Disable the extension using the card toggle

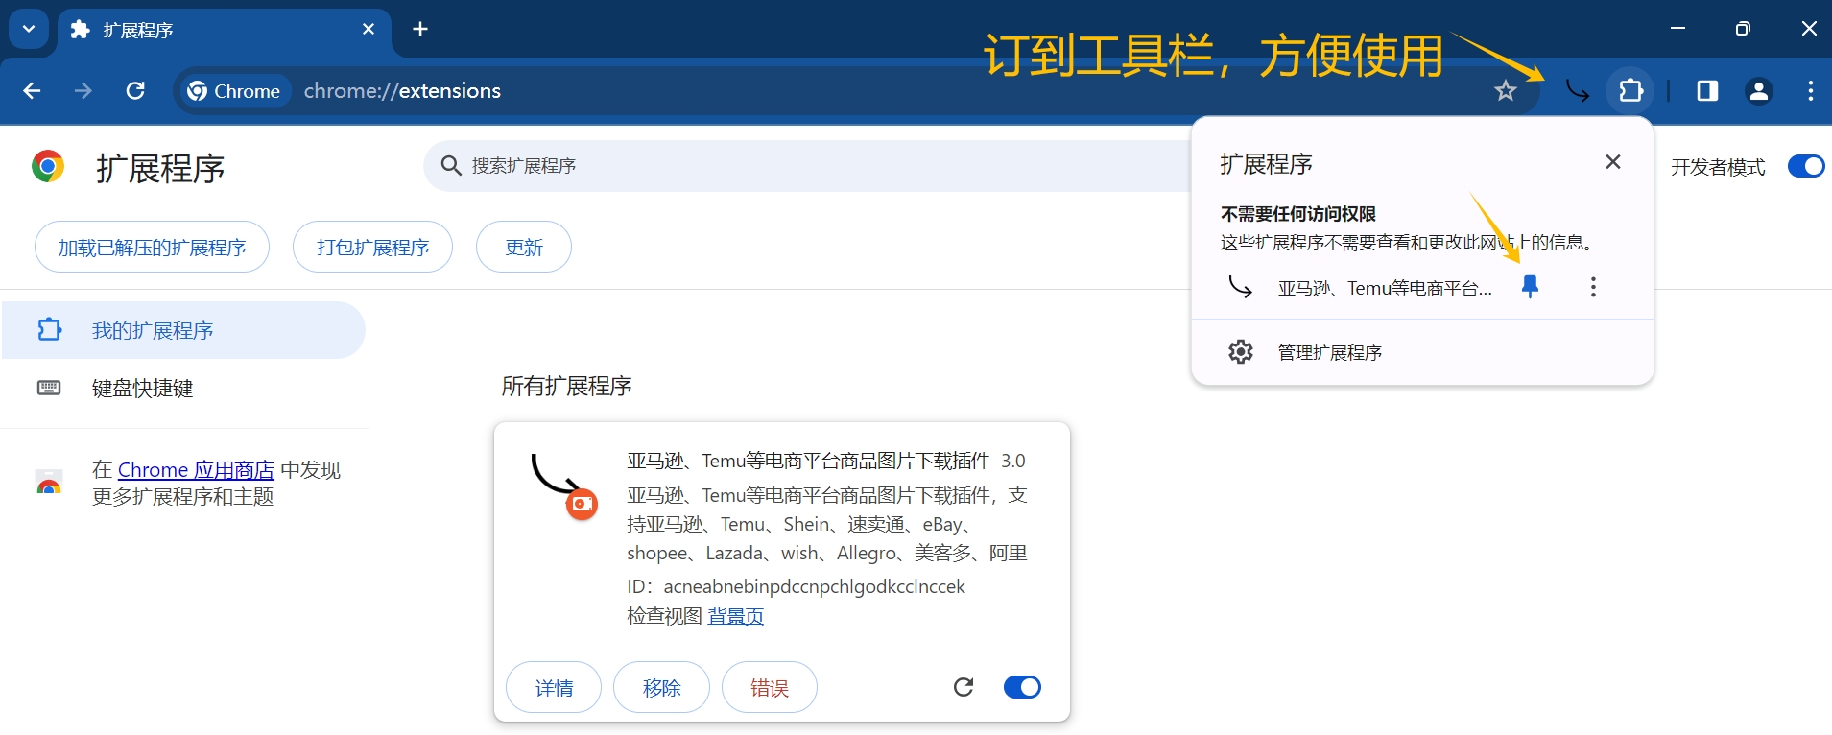(x=1022, y=687)
